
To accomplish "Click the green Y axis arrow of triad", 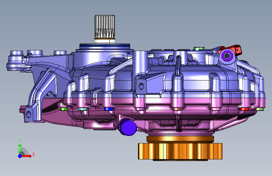I will pyautogui.click(x=20, y=149).
